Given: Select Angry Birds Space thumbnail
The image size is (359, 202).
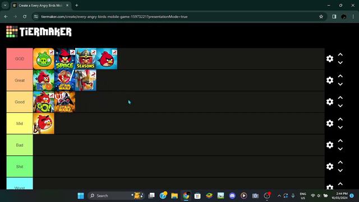Looking at the screenshot, I should pos(65,58).
